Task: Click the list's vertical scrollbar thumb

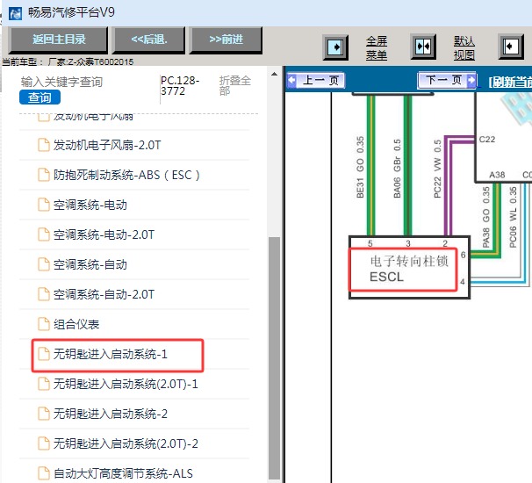Action: point(274,358)
